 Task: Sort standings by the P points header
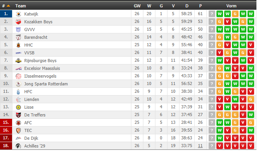point(200,6)
